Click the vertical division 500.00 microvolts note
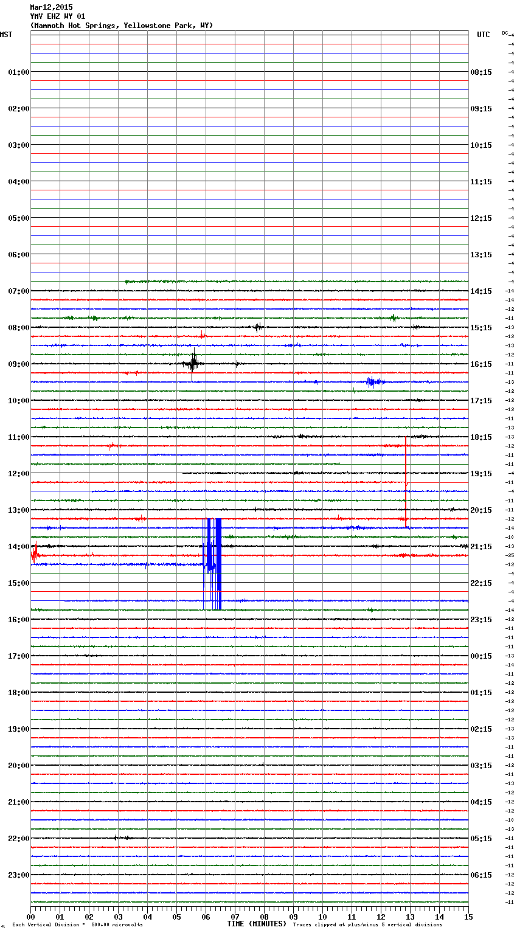This screenshot has width=517, height=933. point(78,925)
